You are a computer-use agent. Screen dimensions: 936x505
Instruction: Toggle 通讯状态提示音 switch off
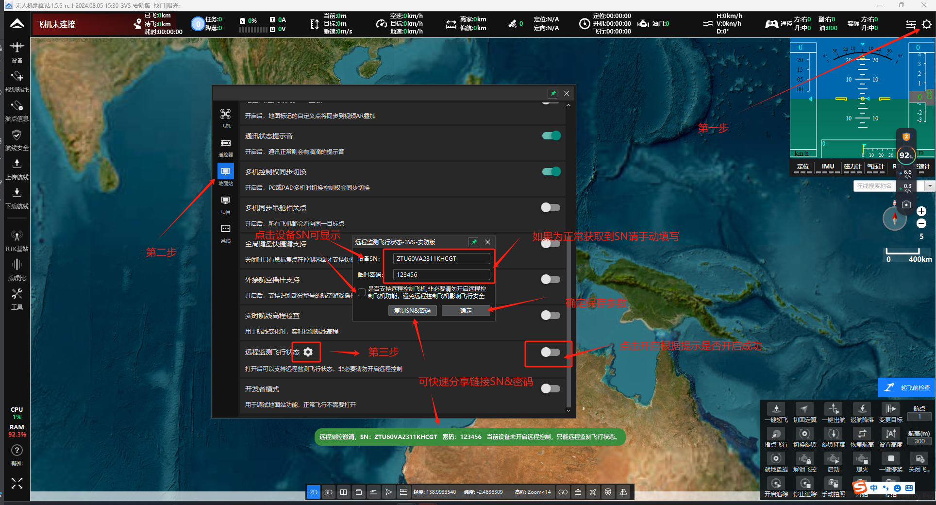tap(551, 135)
